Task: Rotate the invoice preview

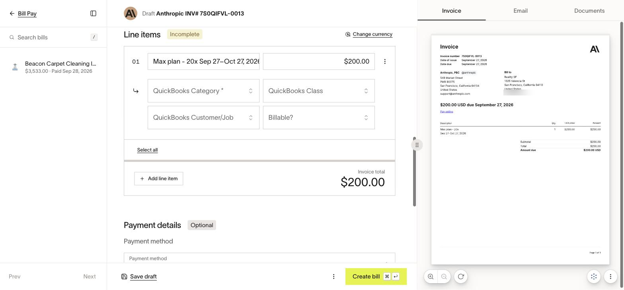Action: pos(461,276)
